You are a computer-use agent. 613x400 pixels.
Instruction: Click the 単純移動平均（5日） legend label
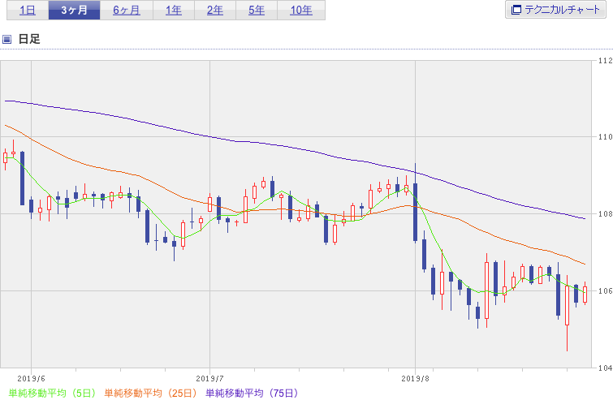pos(52,393)
